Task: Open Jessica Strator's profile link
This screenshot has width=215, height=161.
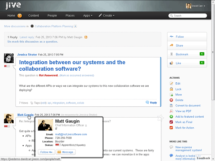Action: coord(27,55)
